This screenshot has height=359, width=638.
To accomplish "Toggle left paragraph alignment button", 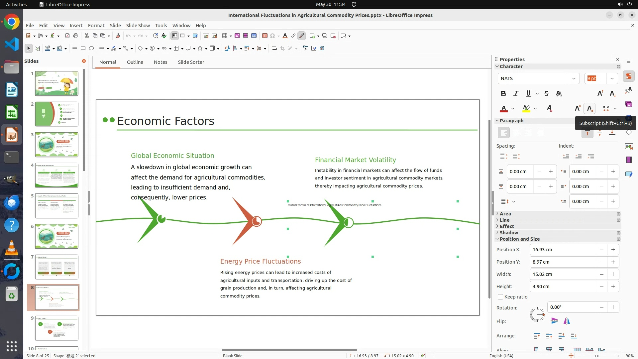I will pos(504,133).
